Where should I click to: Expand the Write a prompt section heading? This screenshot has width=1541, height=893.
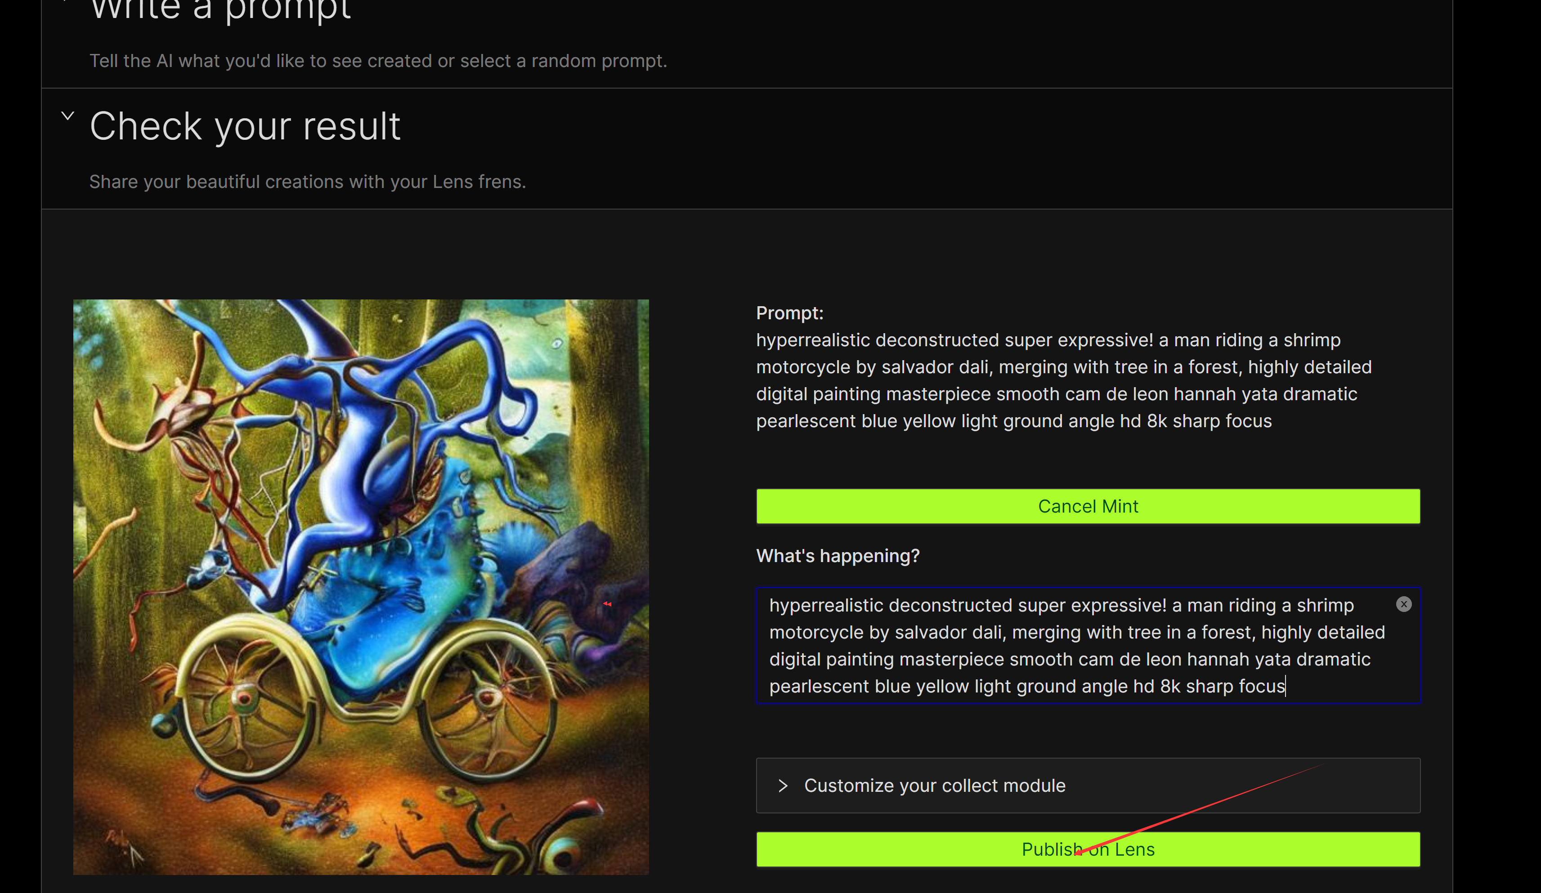click(x=220, y=9)
